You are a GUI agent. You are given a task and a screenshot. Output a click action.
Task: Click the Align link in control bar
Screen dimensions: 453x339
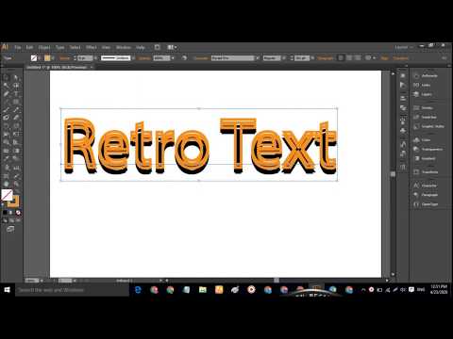coord(384,58)
